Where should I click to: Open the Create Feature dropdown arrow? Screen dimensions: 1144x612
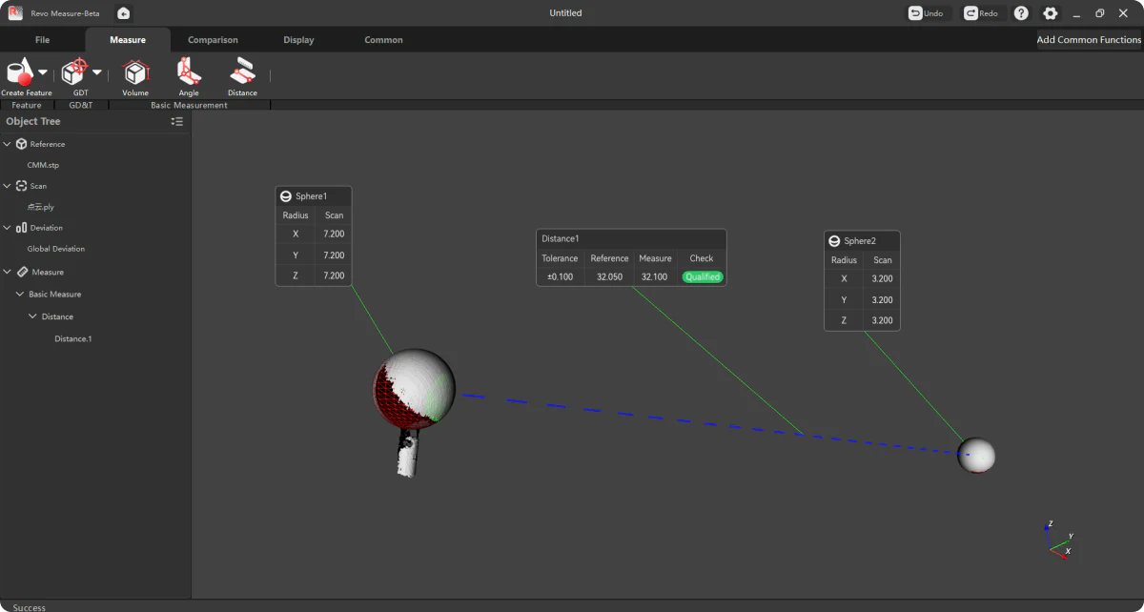(x=43, y=72)
